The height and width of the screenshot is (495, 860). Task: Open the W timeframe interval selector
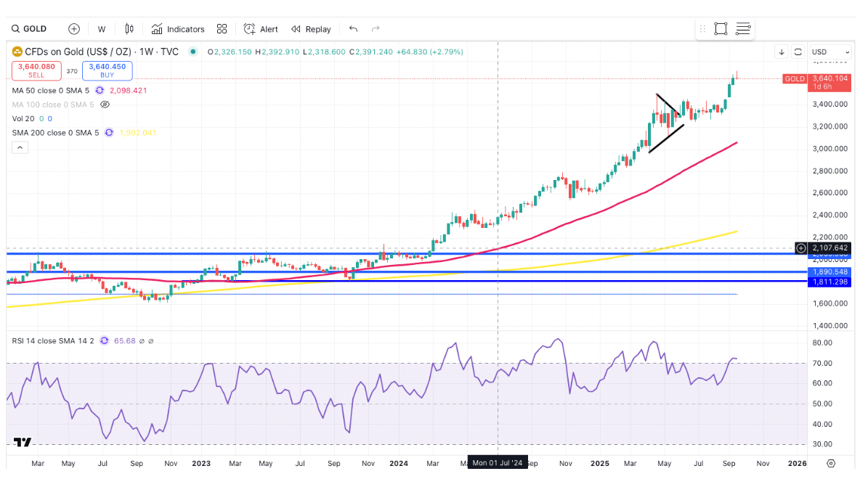click(102, 29)
